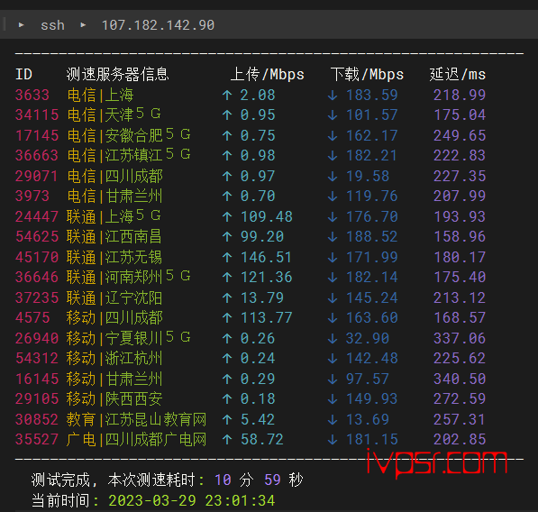538x512 pixels.
Task: Click the timestamp 2023-03-29 23:01:34
Action: [x=192, y=500]
